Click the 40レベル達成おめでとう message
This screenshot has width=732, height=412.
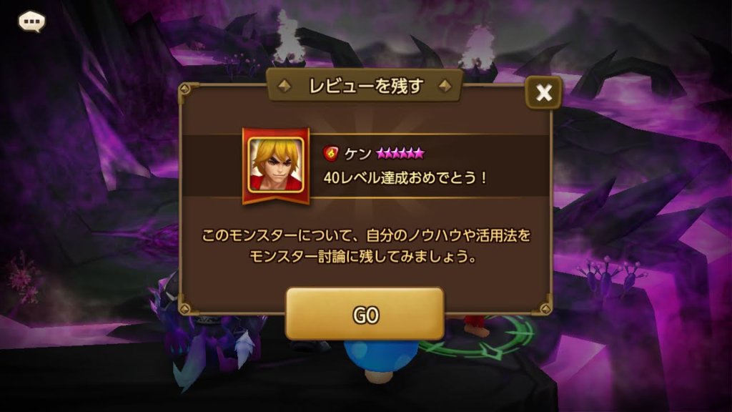(405, 177)
